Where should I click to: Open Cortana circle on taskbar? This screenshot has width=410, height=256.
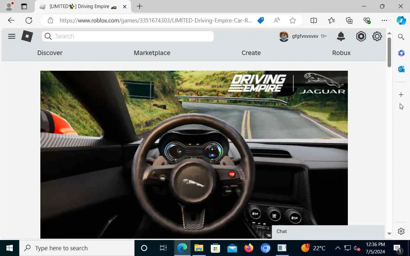144,248
